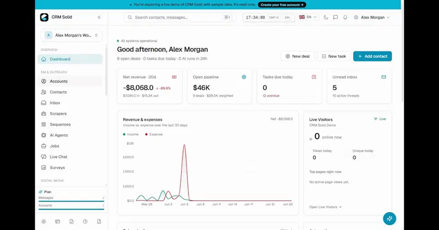This screenshot has width=439, height=230.
Task: Open the Jobs page
Action: 70,146
